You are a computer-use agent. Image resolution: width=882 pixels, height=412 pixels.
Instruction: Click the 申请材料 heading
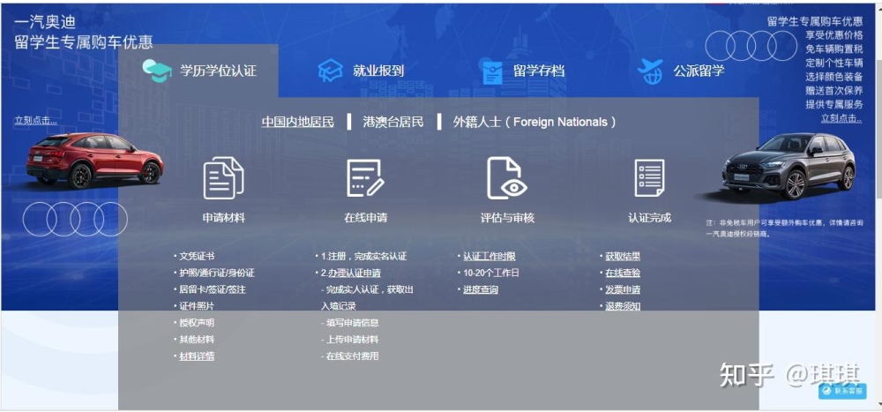(x=224, y=218)
